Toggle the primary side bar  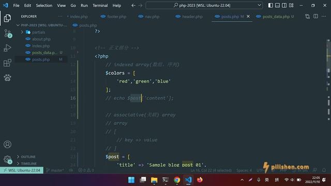[270, 5]
